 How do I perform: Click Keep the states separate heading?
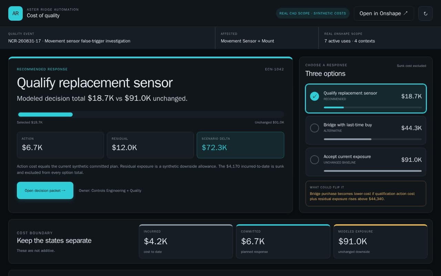pos(54,240)
